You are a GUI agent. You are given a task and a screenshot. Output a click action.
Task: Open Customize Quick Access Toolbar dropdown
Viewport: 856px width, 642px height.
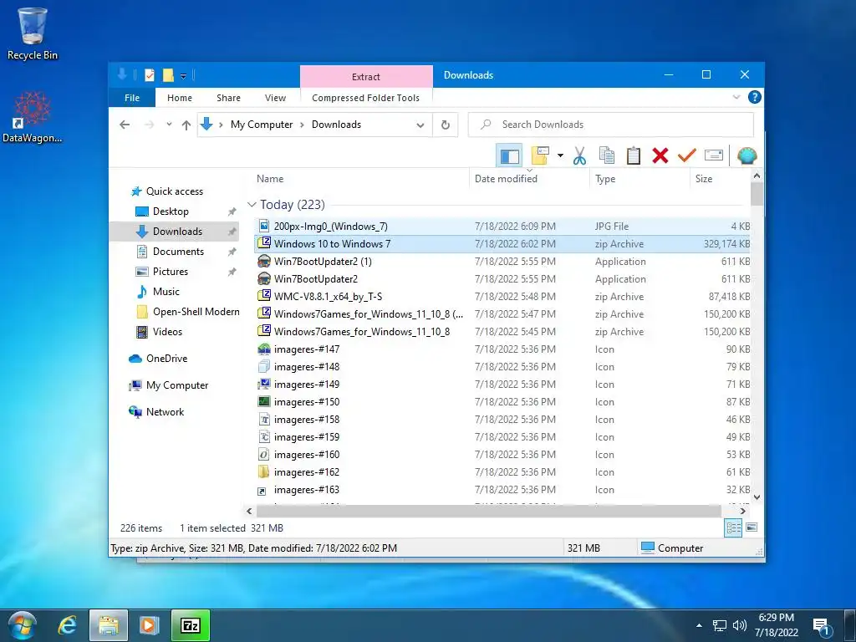click(183, 76)
